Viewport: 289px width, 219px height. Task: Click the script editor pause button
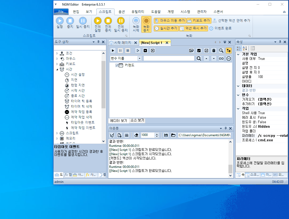(x=120, y=51)
